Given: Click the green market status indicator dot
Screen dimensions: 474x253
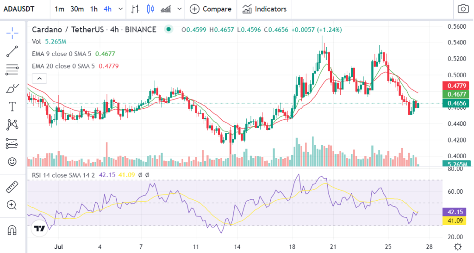Looking at the screenshot, I should pyautogui.click(x=168, y=29).
